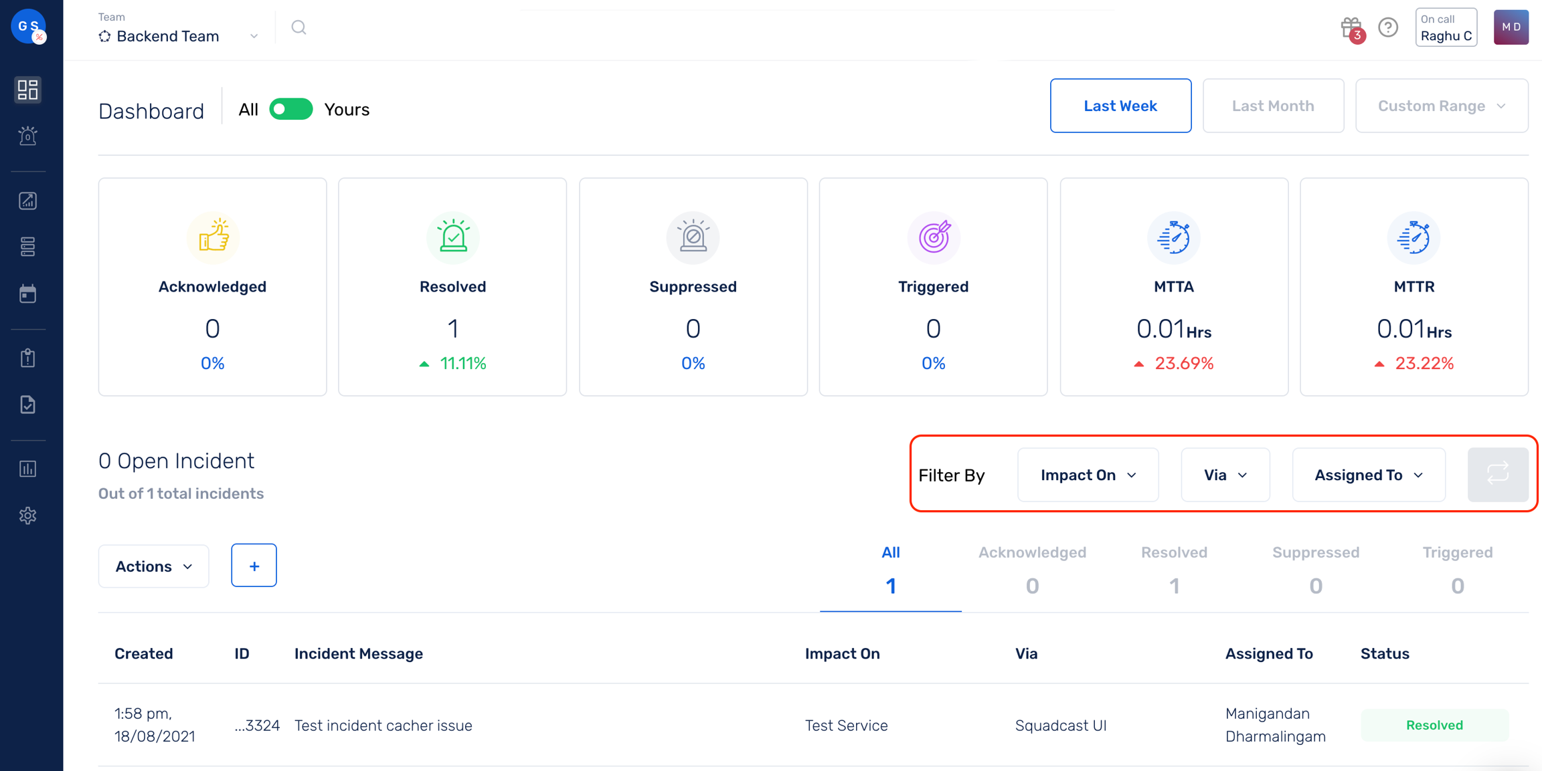Switch to the Triggered incidents tab
Viewport: 1542px width, 771px height.
[x=1458, y=570]
